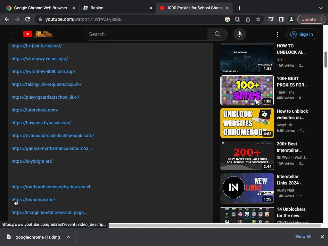Open ywm3mw-8080.csb.app link
Image resolution: width=328 pixels, height=246 pixels.
coord(43,71)
